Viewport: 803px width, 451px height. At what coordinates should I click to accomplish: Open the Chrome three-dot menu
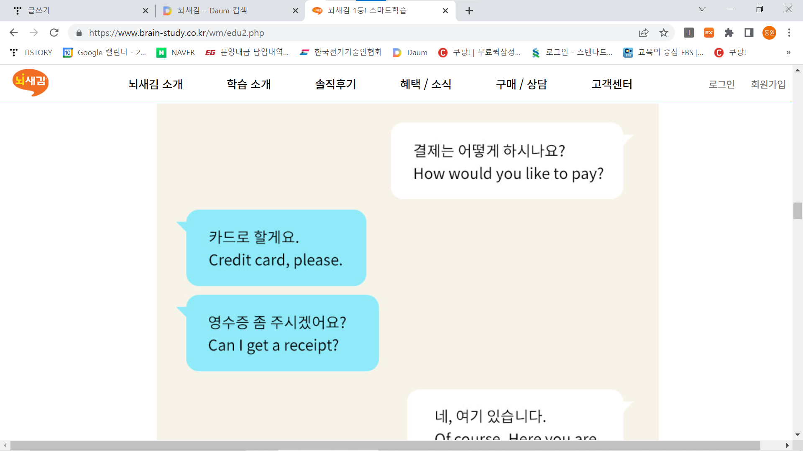click(789, 33)
